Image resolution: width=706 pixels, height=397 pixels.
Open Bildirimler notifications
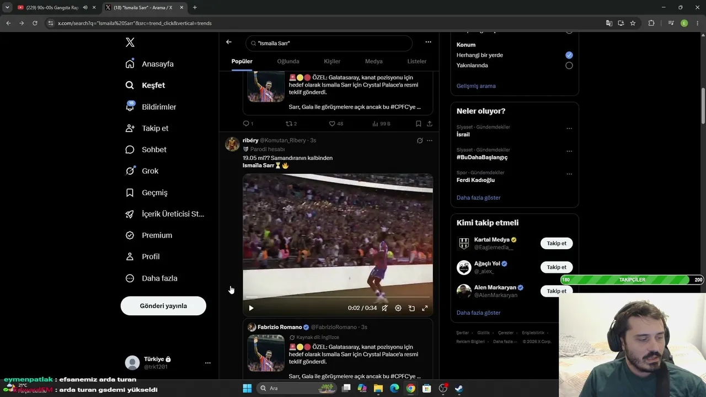pos(151,107)
